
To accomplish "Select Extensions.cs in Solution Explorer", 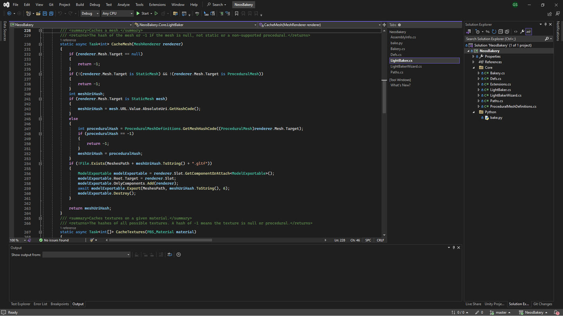I will 500,84.
